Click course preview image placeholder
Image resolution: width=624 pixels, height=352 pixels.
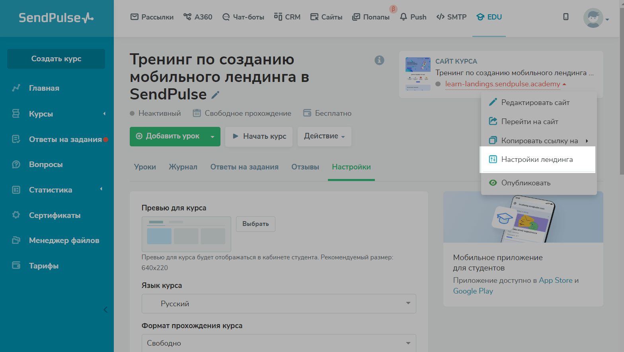186,234
